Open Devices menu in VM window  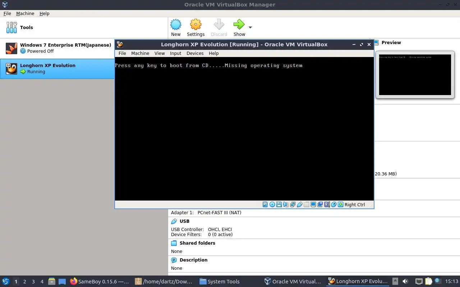pos(195,53)
